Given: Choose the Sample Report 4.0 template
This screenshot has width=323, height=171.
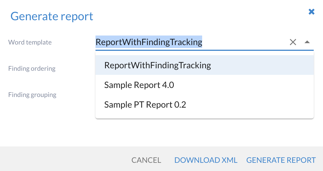Looking at the screenshot, I should [139, 85].
